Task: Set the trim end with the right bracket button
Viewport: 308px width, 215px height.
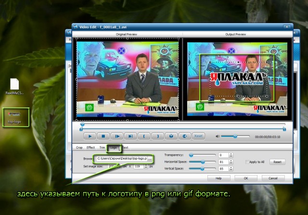Action: (157, 136)
